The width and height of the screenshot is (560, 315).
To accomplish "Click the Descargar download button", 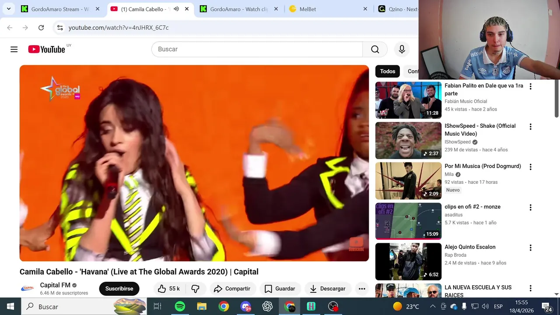I will (x=328, y=289).
